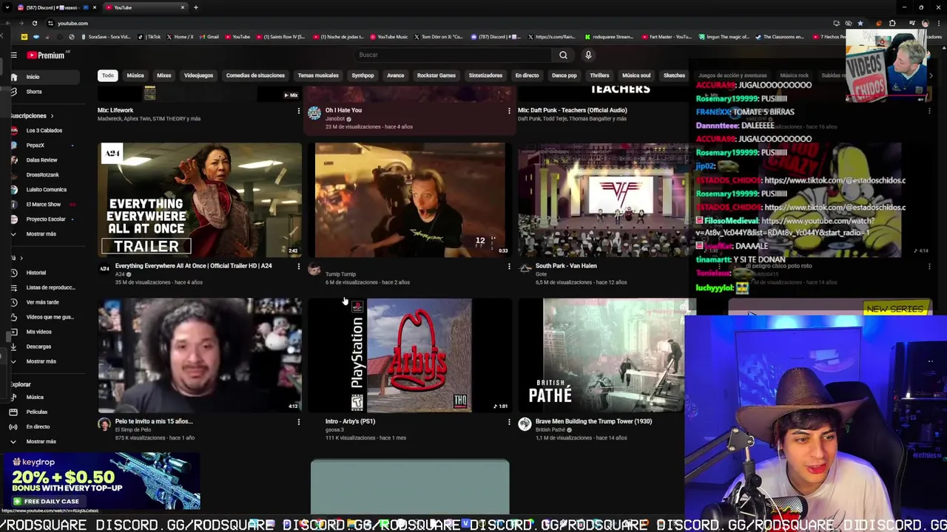Activate voice search microphone icon

coord(588,55)
